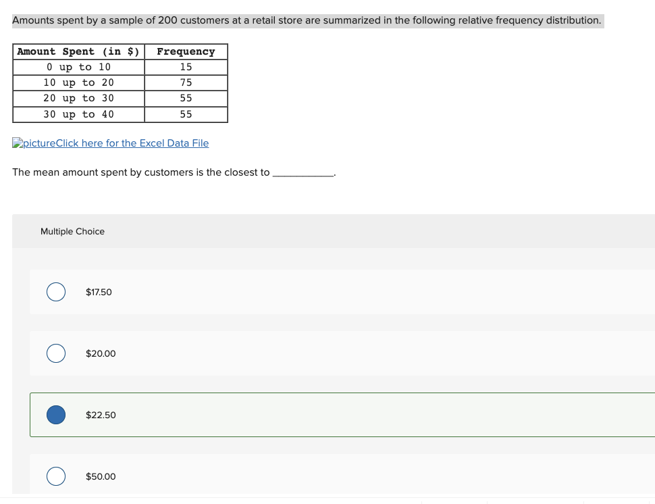Image resolution: width=655 pixels, height=504 pixels.
Task: Select the $20.00 answer option
Action: click(x=55, y=353)
